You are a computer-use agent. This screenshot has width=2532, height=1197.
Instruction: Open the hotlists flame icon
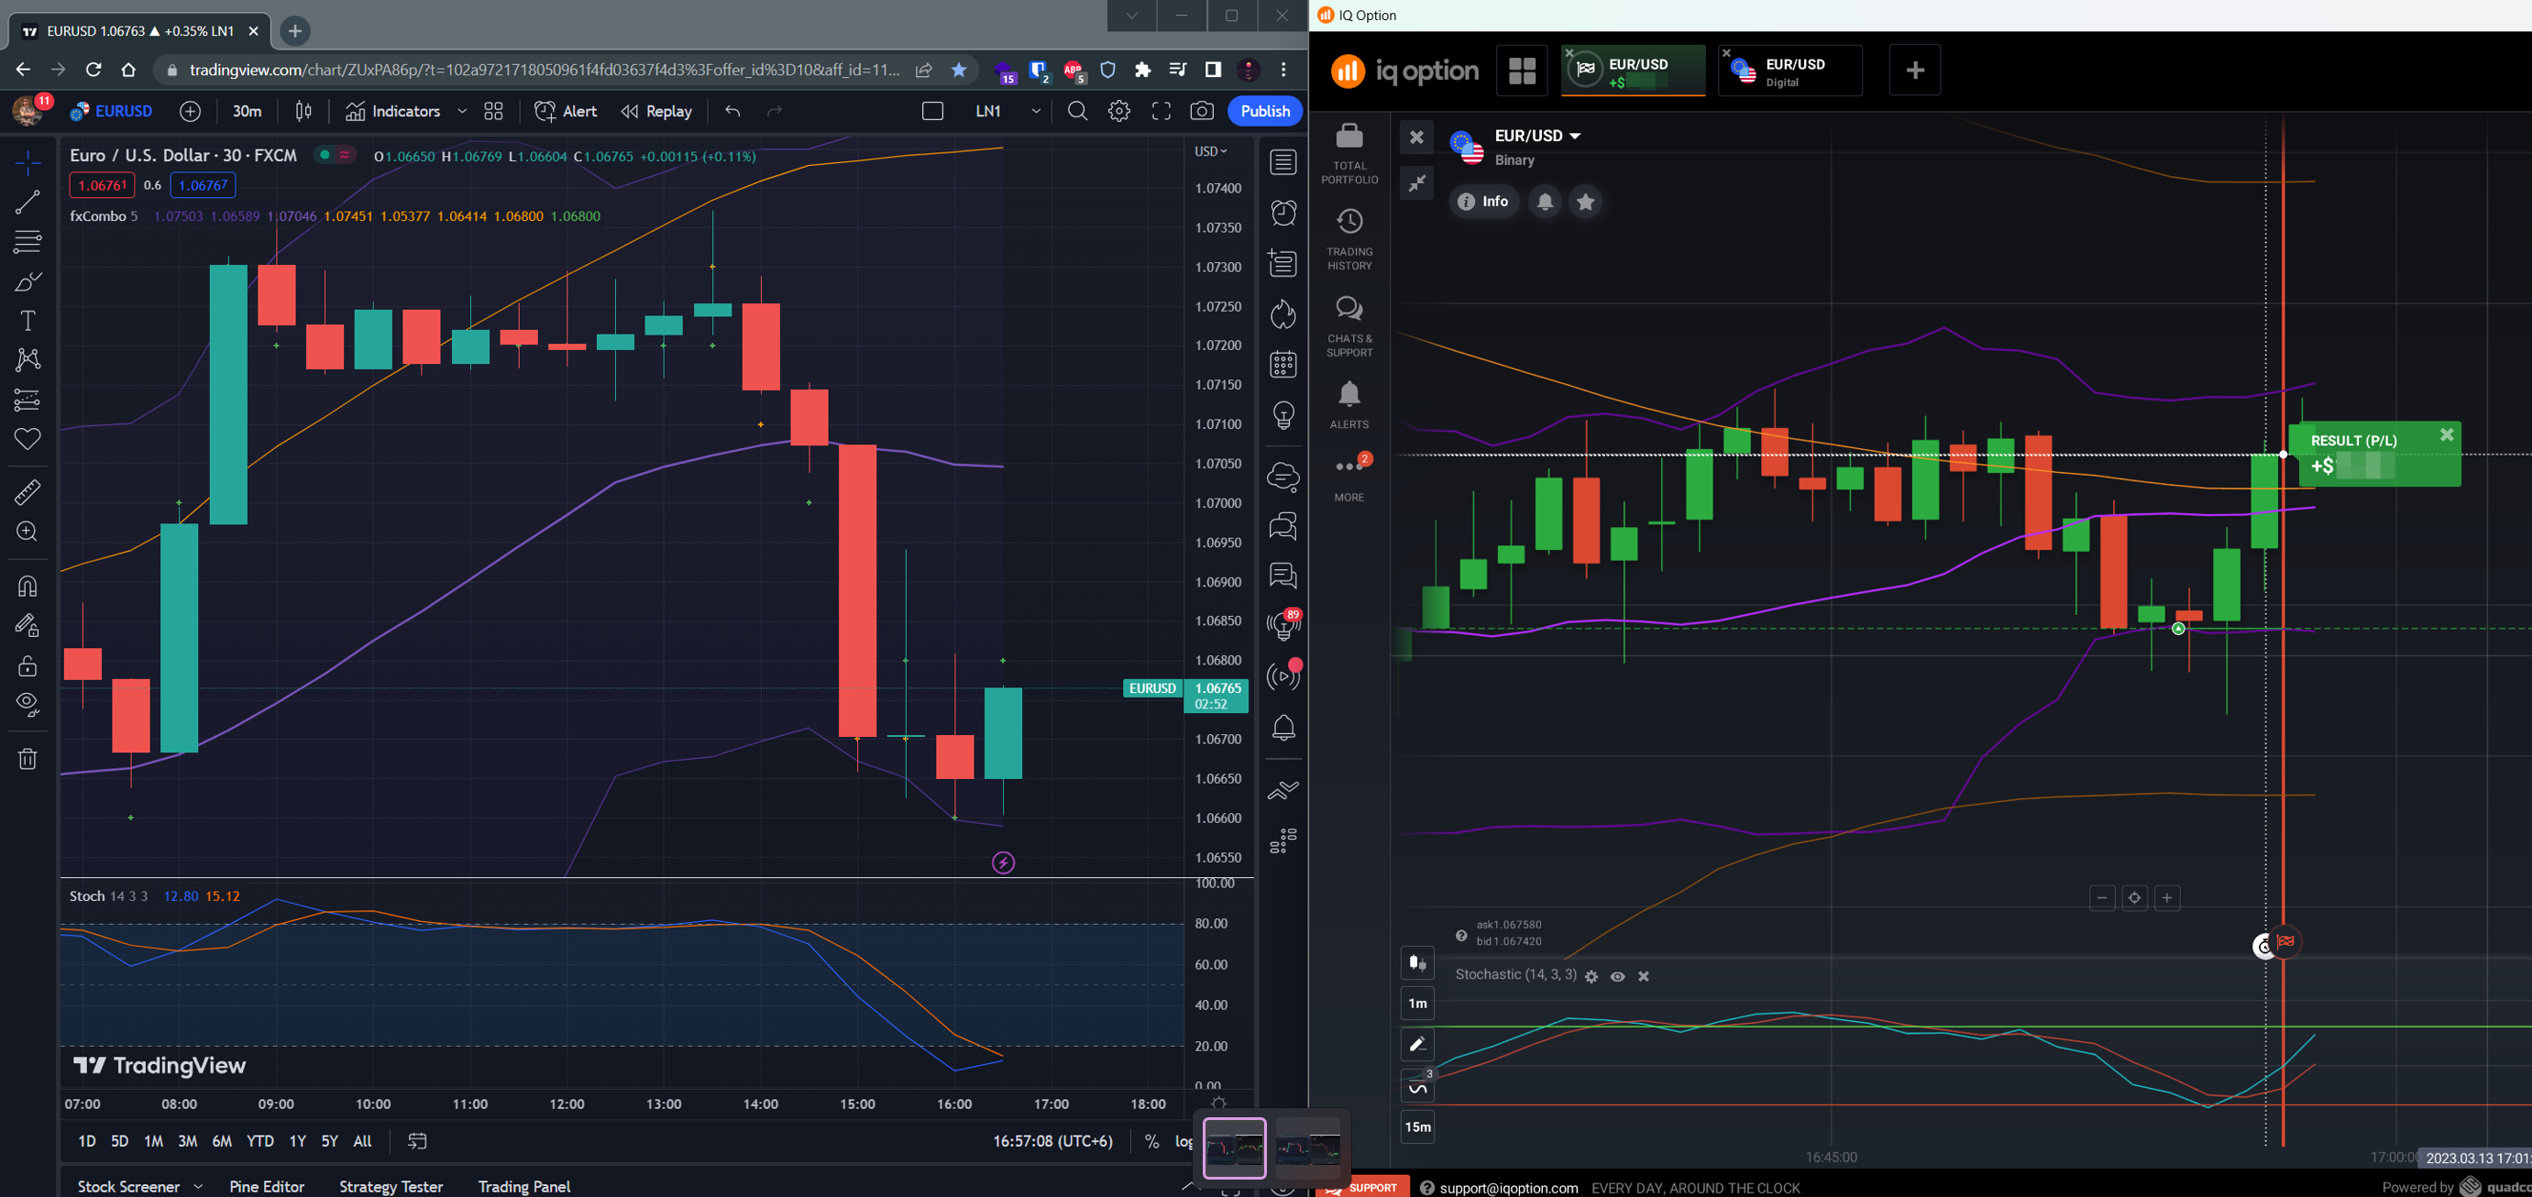tap(1283, 314)
